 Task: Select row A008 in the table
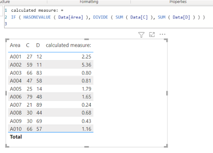[51, 113]
